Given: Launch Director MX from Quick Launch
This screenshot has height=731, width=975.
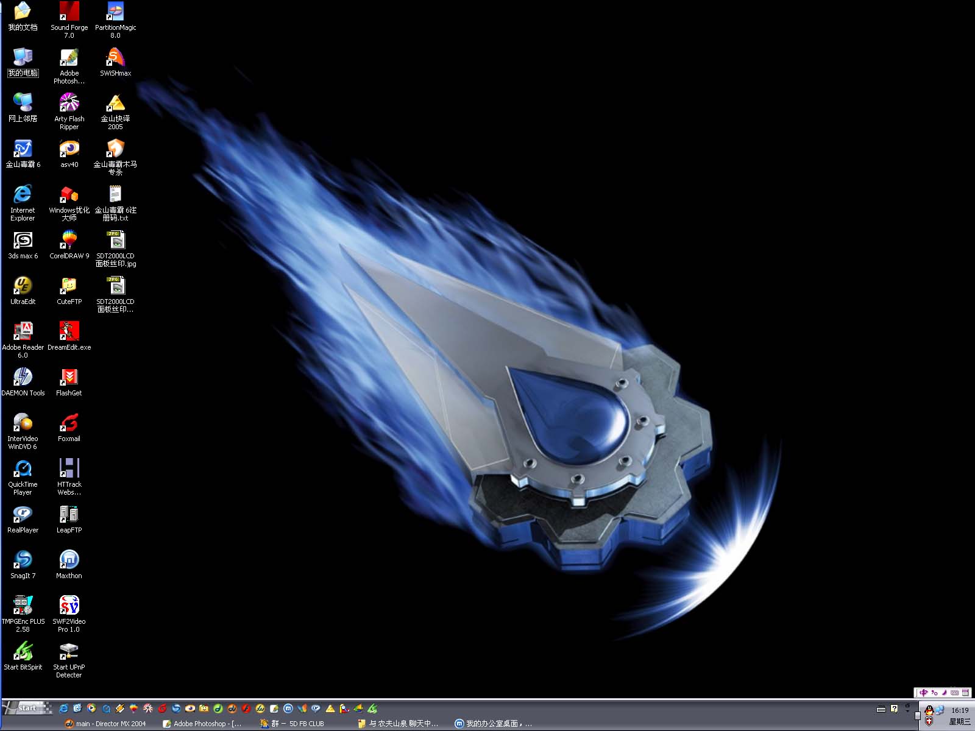Looking at the screenshot, I should point(232,708).
